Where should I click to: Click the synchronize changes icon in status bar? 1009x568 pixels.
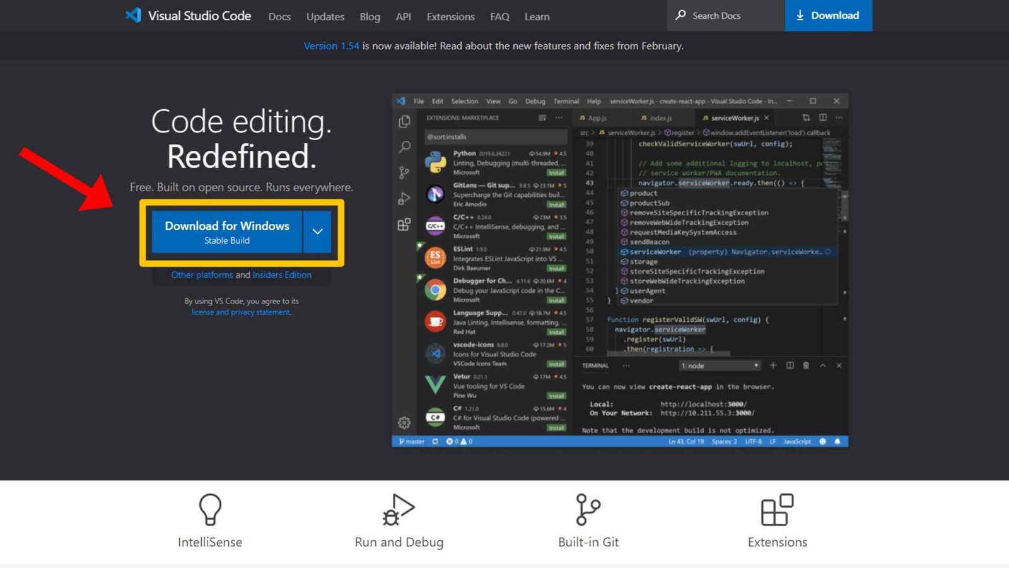click(x=435, y=441)
